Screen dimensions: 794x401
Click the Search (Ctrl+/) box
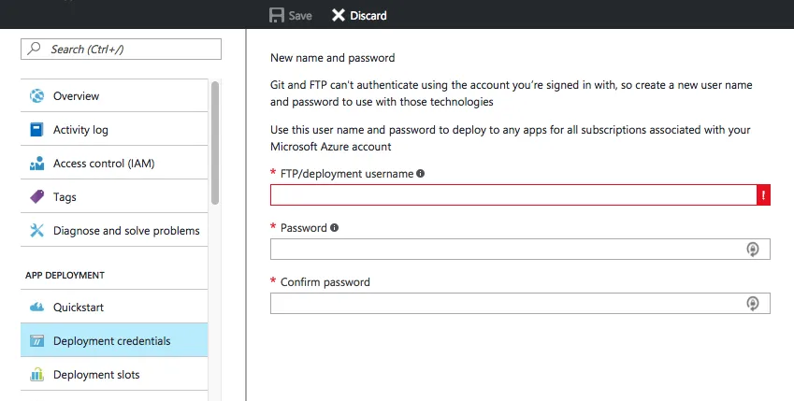click(x=122, y=49)
